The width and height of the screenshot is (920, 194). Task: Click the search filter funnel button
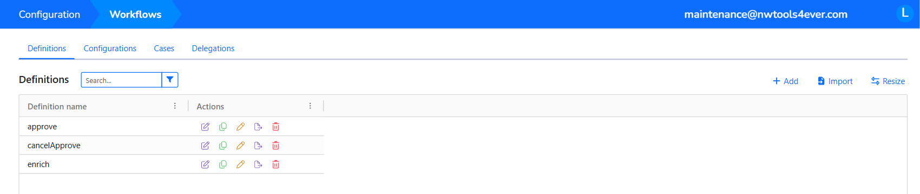point(170,80)
